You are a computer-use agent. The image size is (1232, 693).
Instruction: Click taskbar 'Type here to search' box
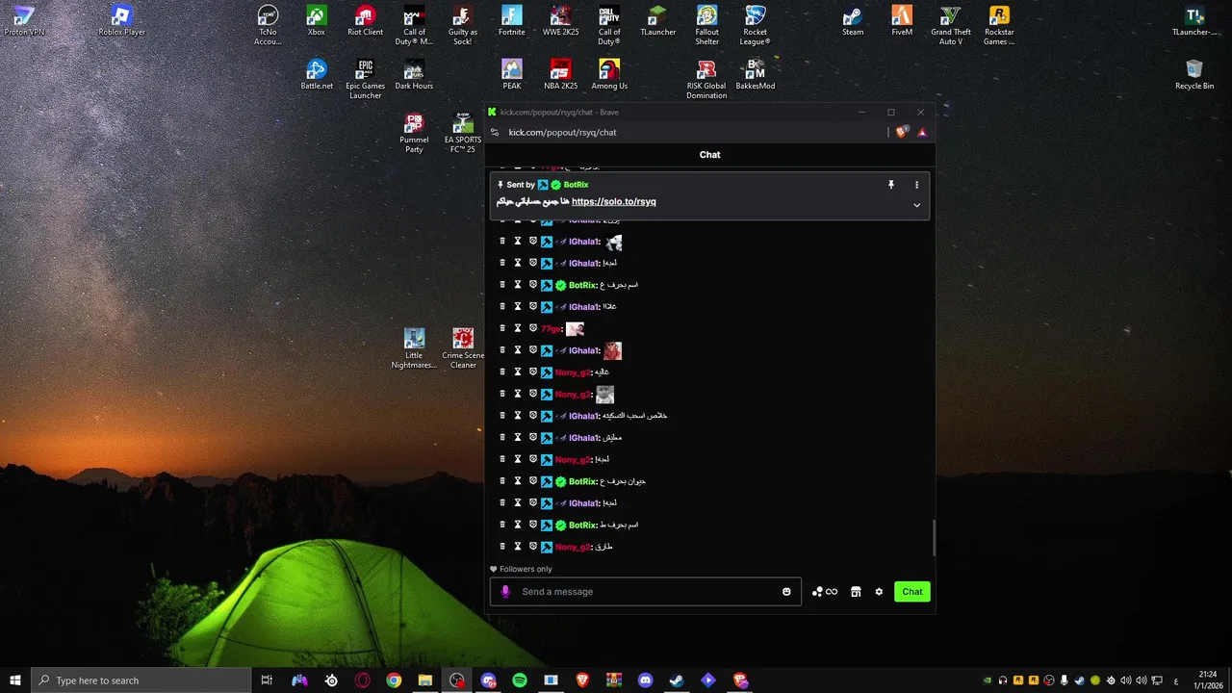(x=141, y=680)
